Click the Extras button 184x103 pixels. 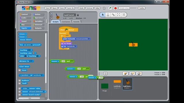pyautogui.click(x=89, y=8)
